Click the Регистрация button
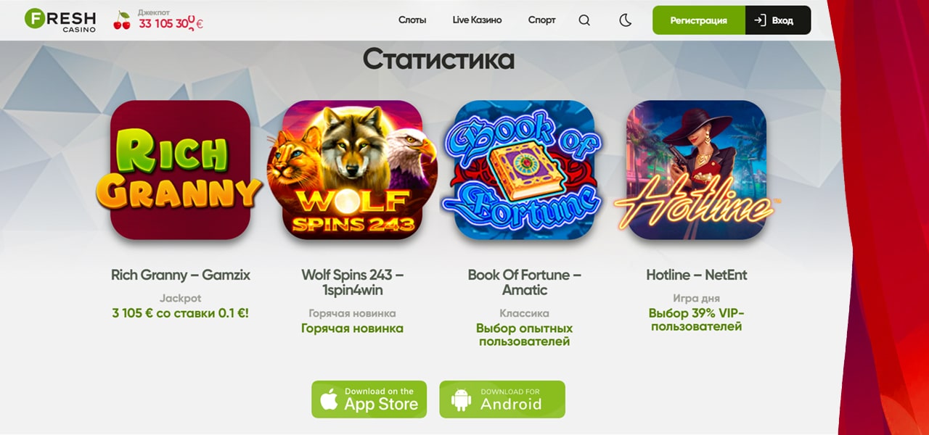Viewport: 929px width, 435px height. pos(699,20)
